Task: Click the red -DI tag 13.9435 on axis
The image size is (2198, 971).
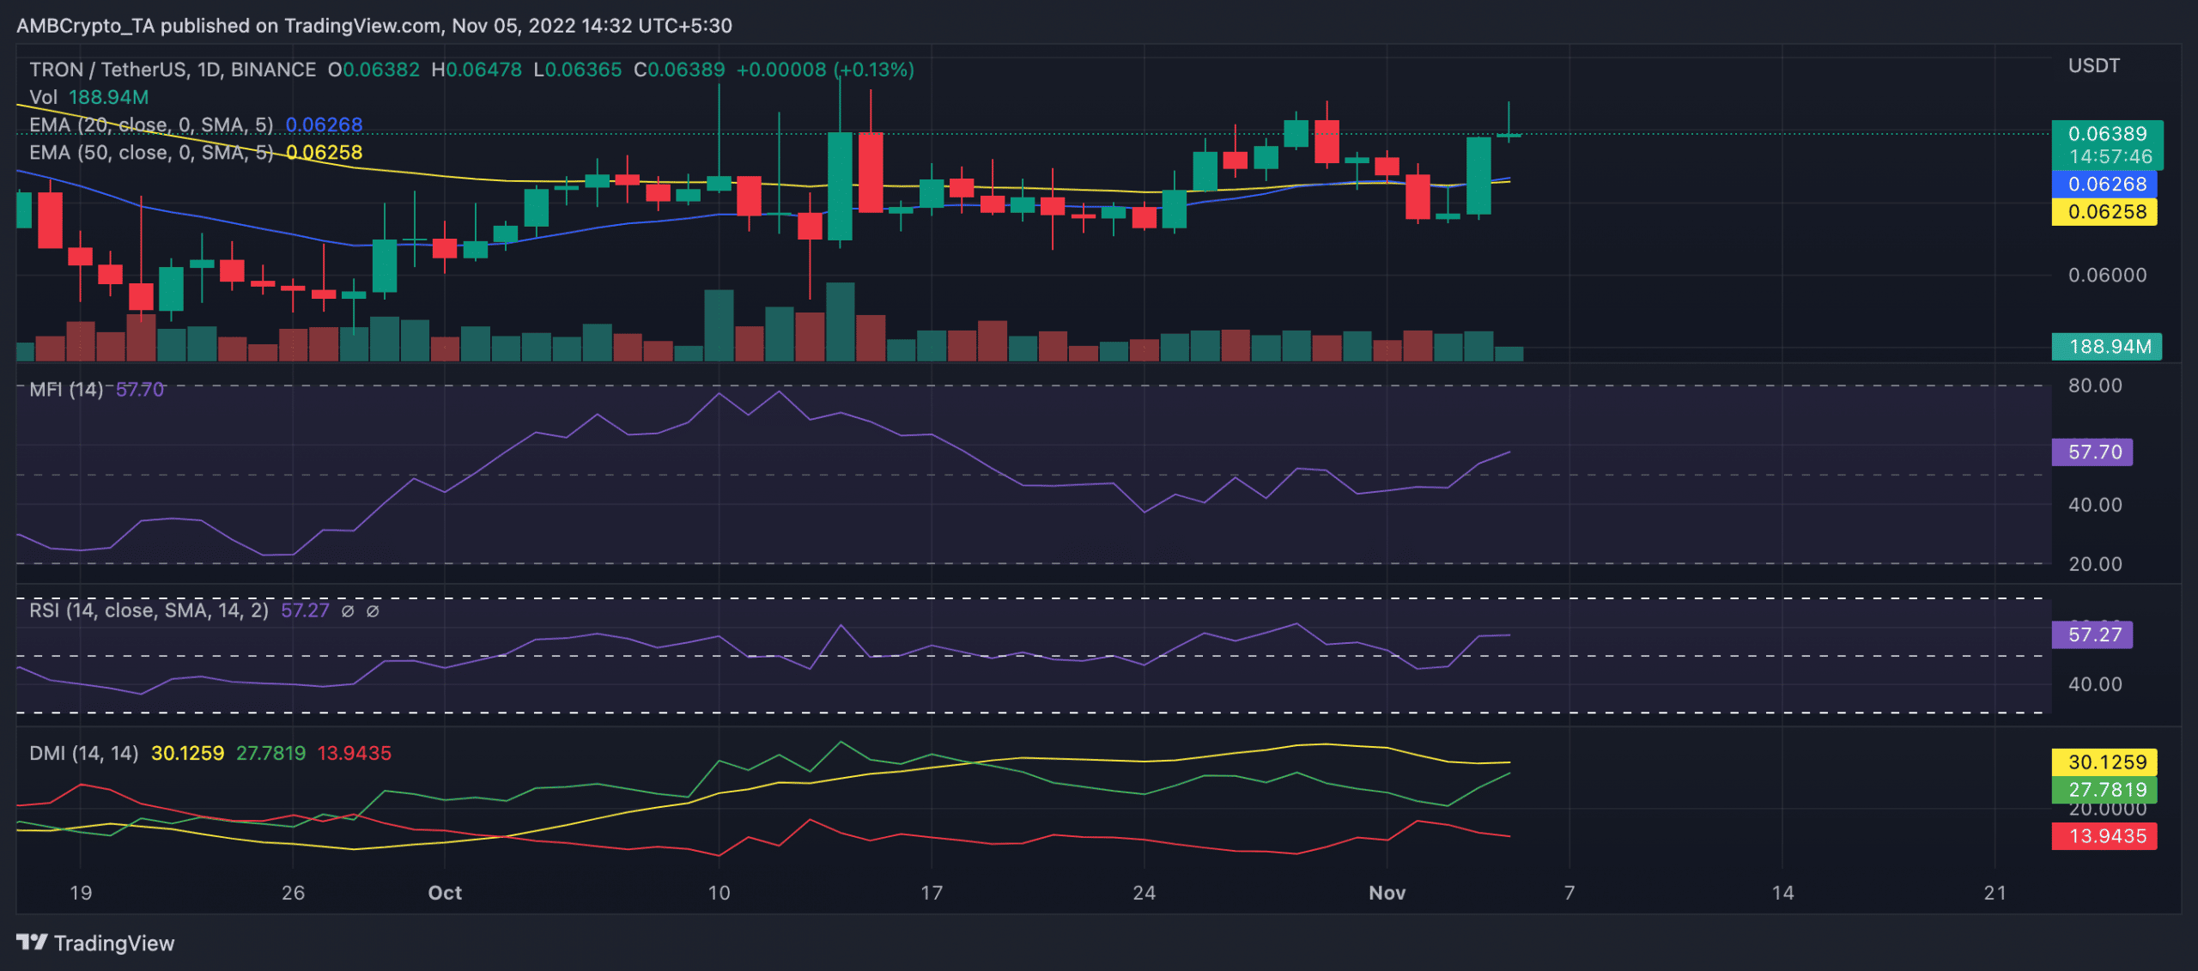Action: coord(2104,836)
